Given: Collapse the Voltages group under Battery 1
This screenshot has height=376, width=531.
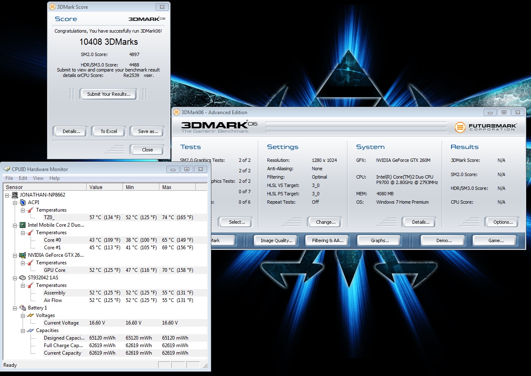Looking at the screenshot, I should point(23,315).
